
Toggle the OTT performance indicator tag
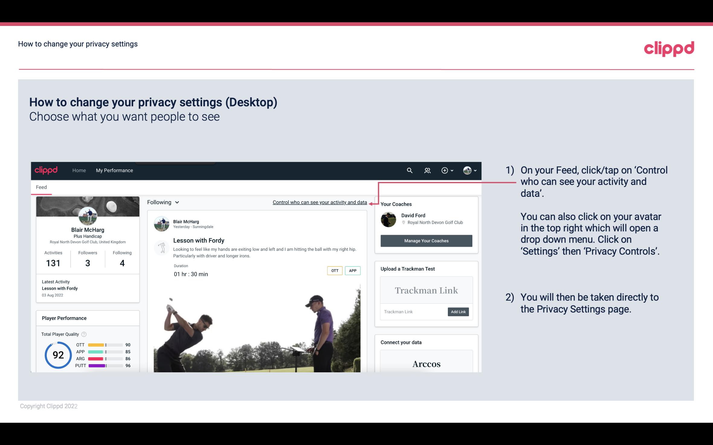coord(334,270)
